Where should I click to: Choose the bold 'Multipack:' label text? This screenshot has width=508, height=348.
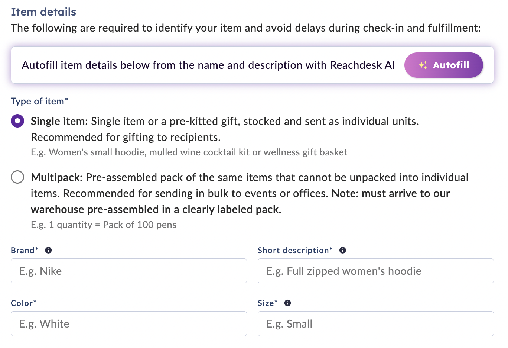click(x=57, y=177)
